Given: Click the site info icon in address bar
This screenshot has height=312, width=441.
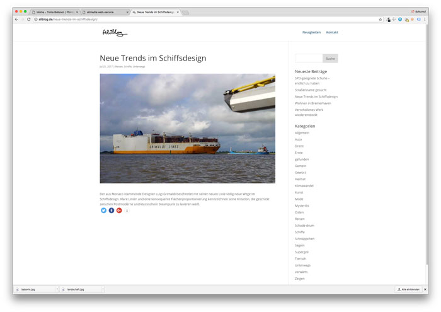Looking at the screenshot, I should point(36,20).
